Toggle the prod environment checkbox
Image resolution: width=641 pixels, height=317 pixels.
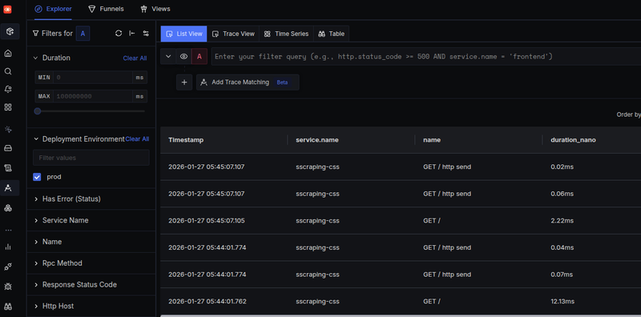37,177
